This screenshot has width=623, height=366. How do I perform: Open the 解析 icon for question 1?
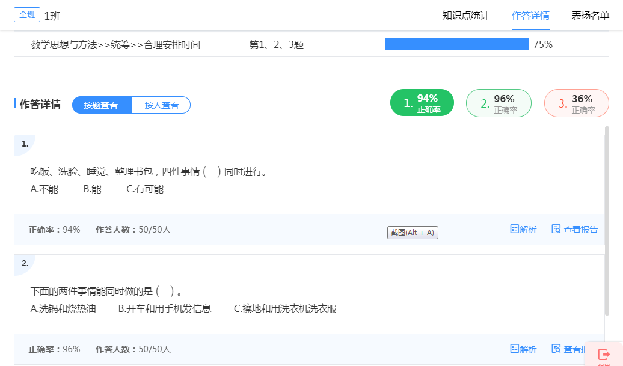(x=515, y=229)
